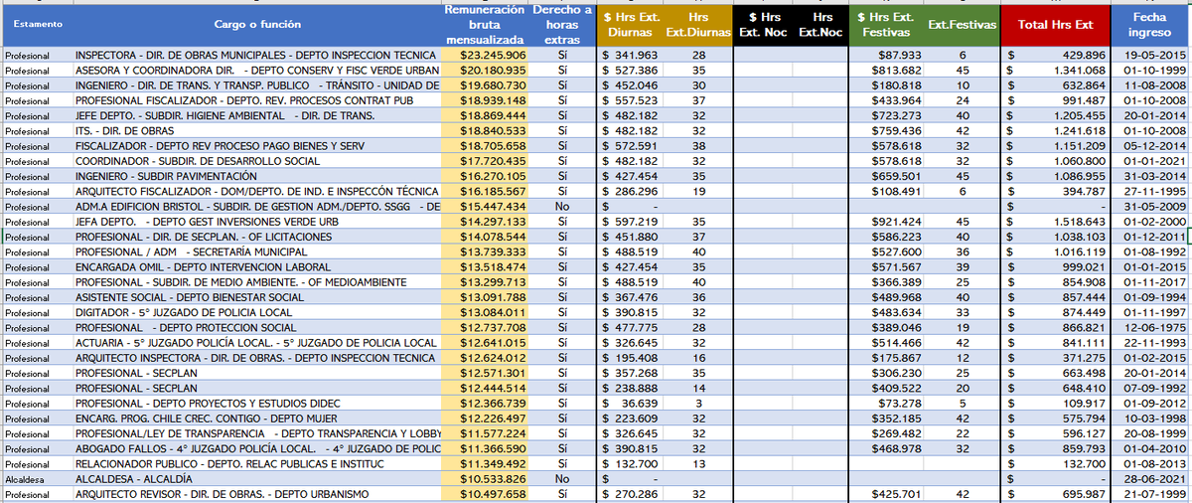Select 'ASISTENTE SOCIAL - DEPTO BIENESTAR SOCIAL' cell
1192x503 pixels.
tap(256, 297)
